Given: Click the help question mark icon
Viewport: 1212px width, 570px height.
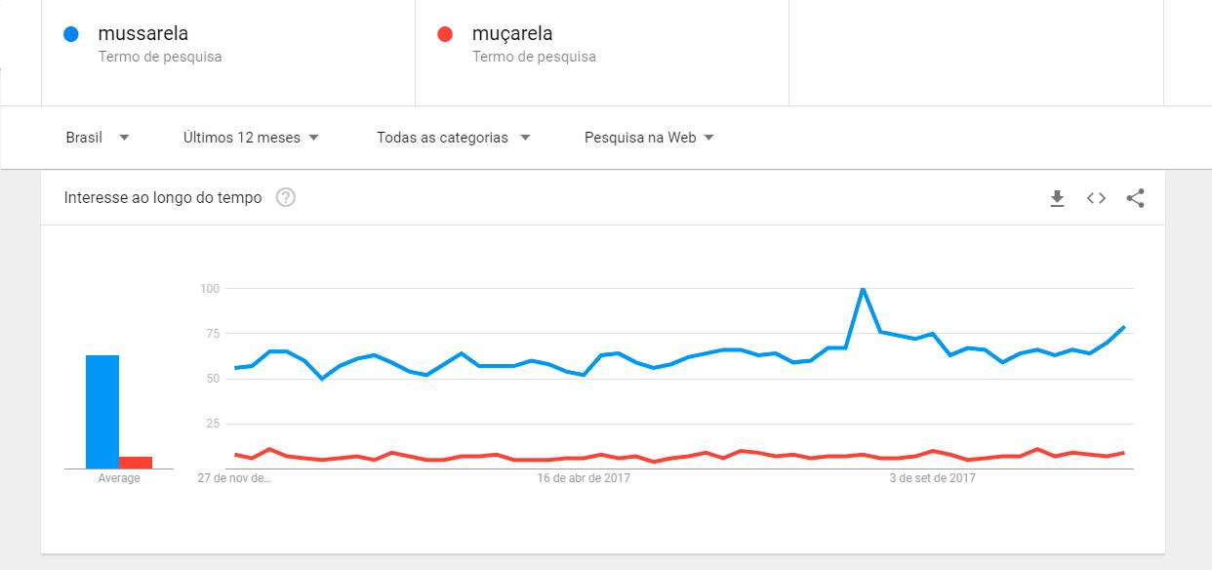Looking at the screenshot, I should pos(286,198).
